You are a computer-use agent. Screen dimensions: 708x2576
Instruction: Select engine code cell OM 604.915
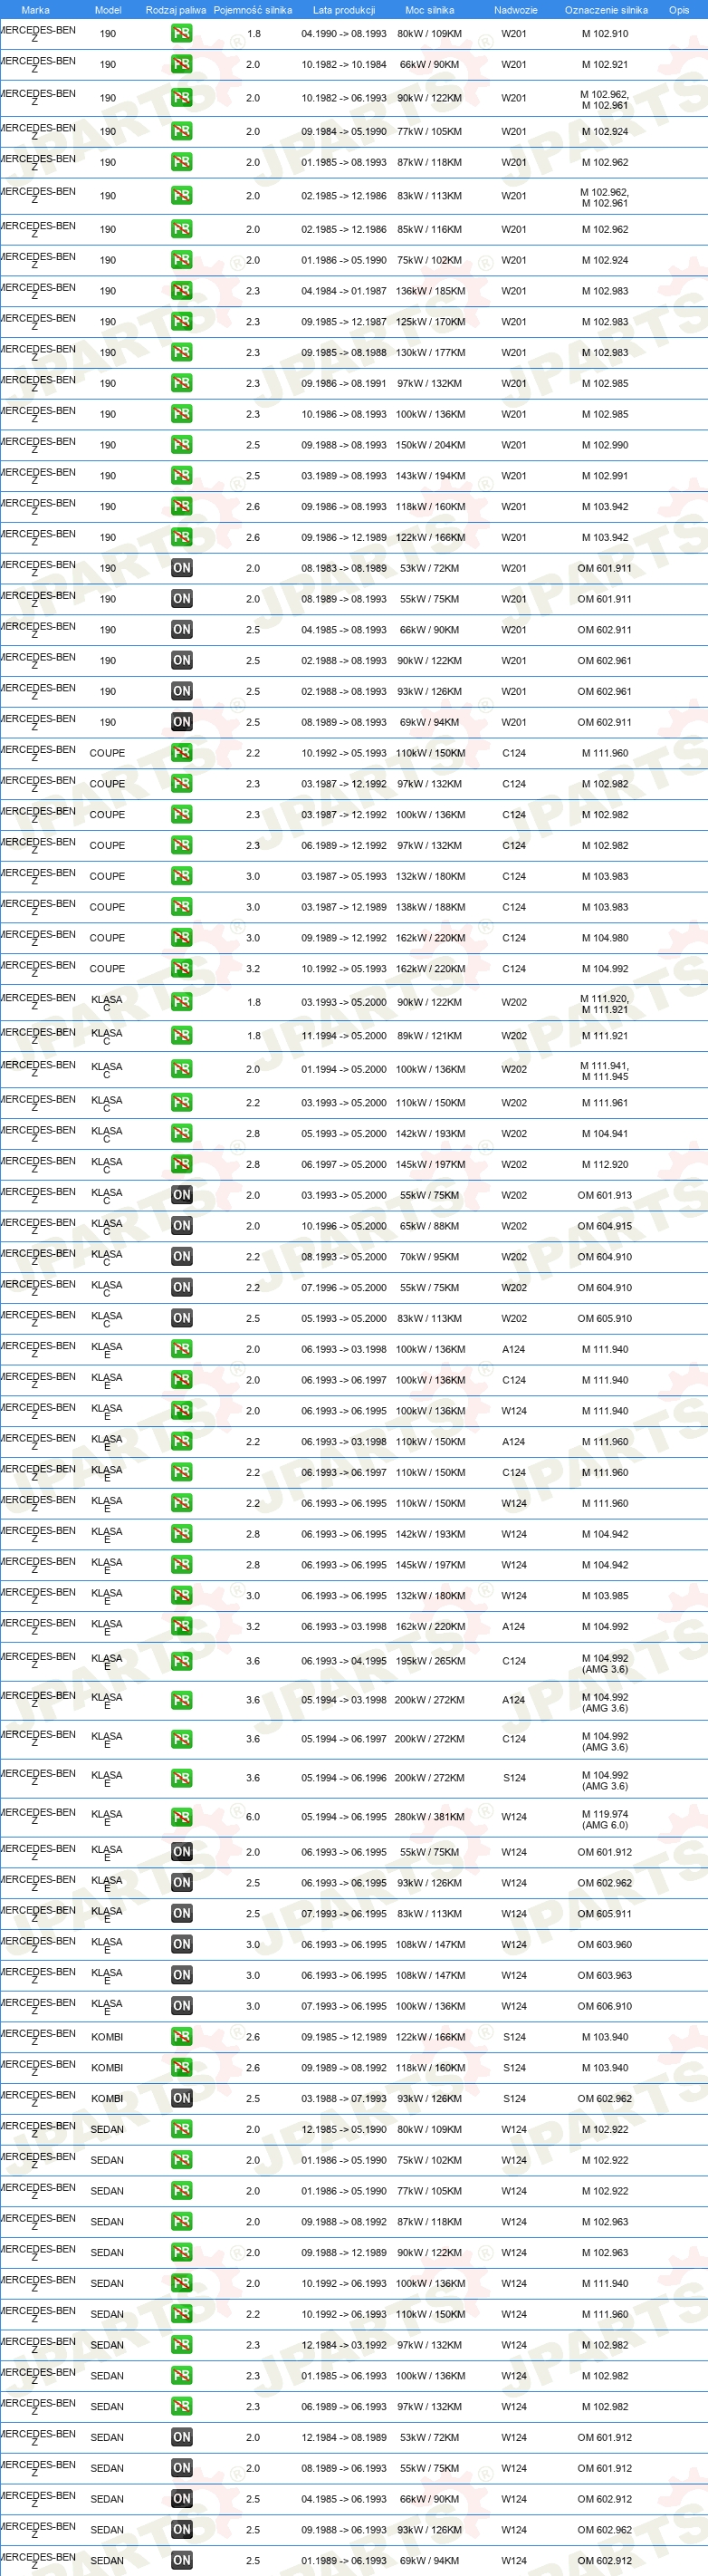(x=604, y=1226)
